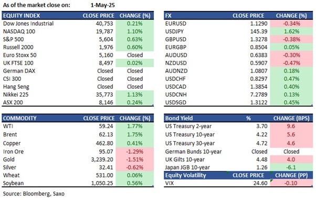Click the USDJPY close price 145.39
Screen dimensions: 316x200
[x=259, y=31]
